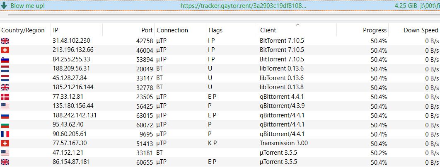Click UK flag for peer 31.48.102.230
440x168 pixels.
point(5,41)
